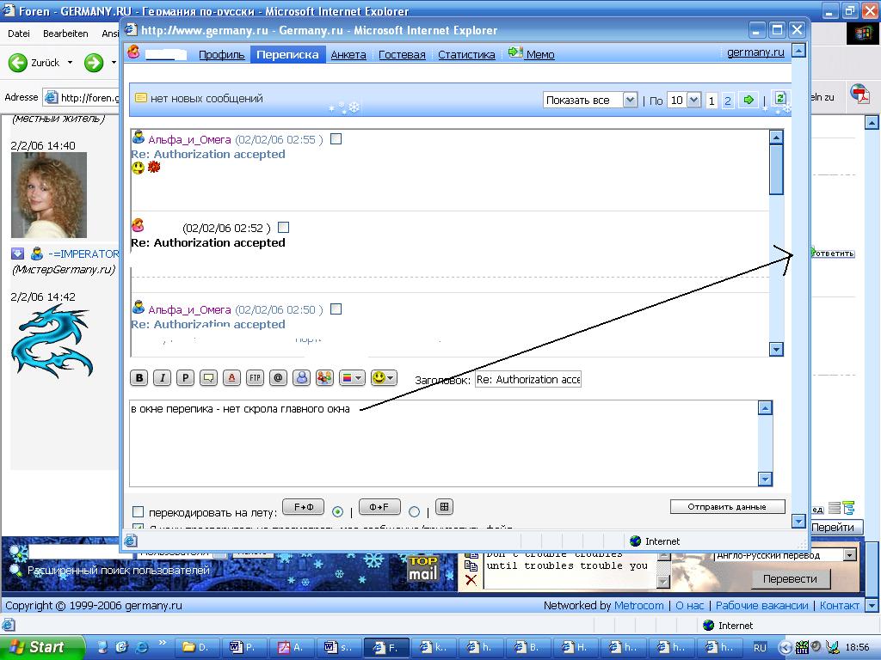Viewport: 881px width, 660px height.
Task: Open the 'Рабочие вакансии' footer link
Action: 762,606
